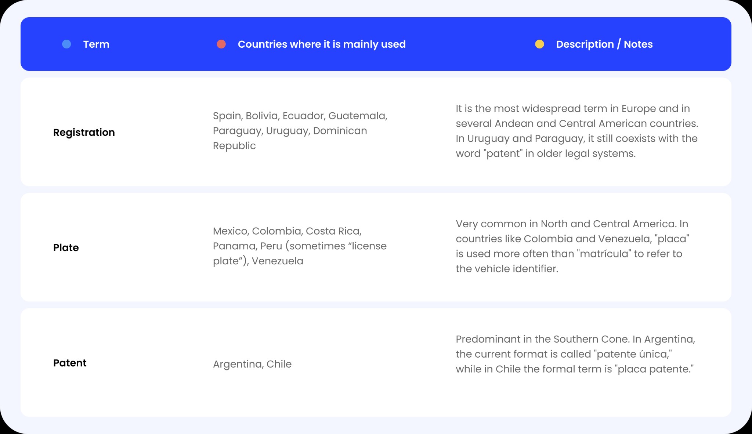Click the Patent term label
This screenshot has height=434, width=752.
pos(70,363)
